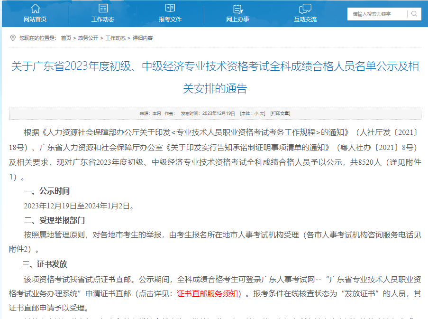
Task: Click 打印文章 to print the article
Action: click(280, 113)
